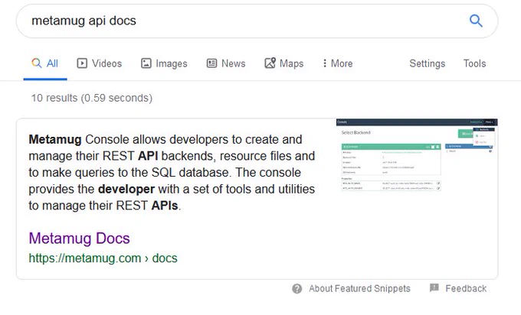Click the featured snippet paragraph about Metamug Console

click(172, 173)
